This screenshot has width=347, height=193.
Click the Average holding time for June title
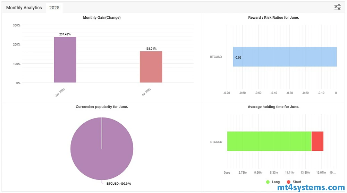click(x=273, y=107)
